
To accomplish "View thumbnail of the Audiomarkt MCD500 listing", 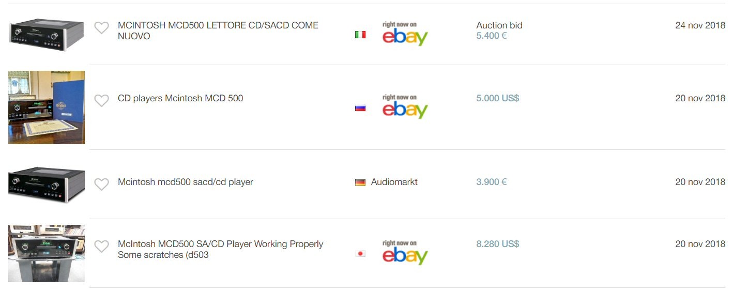I will 47,185.
